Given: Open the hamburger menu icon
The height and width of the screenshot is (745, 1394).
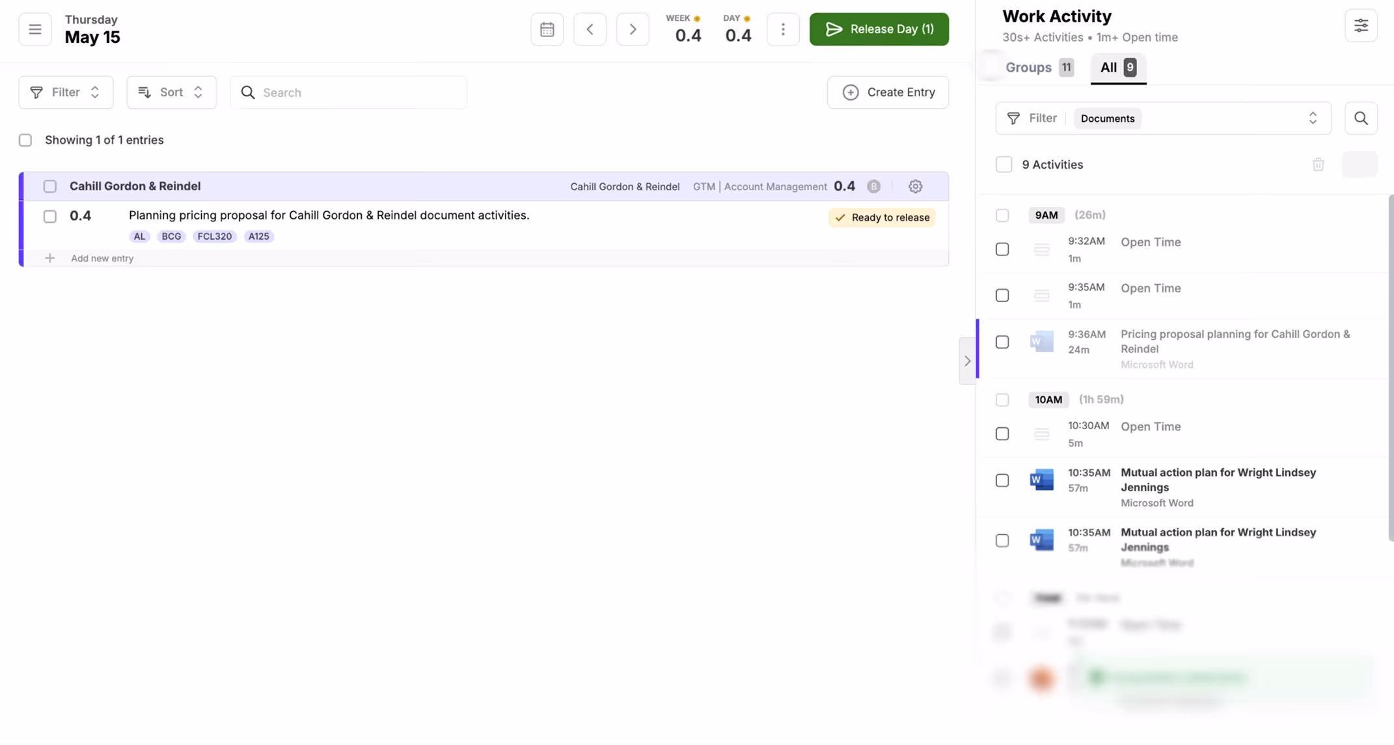Looking at the screenshot, I should [x=35, y=29].
